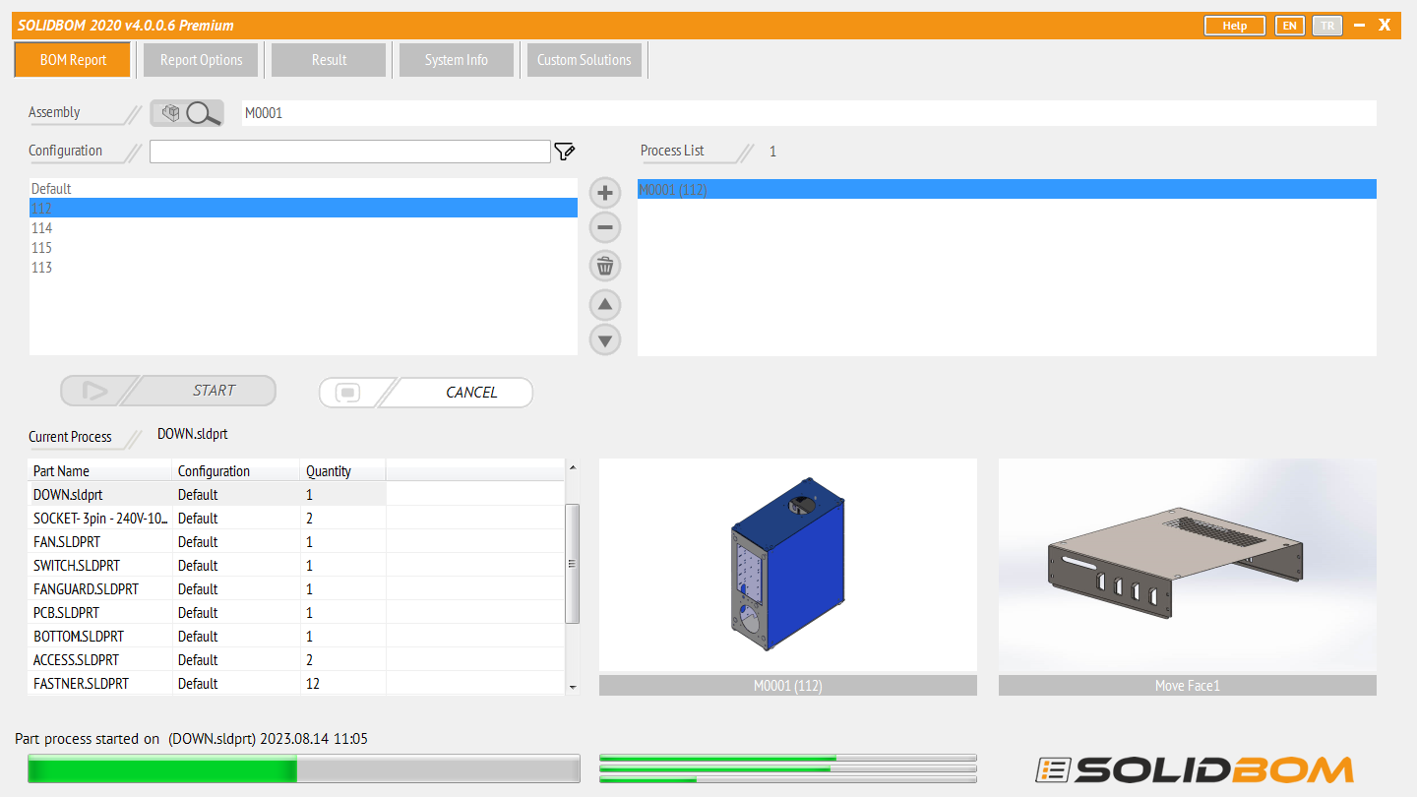The height and width of the screenshot is (797, 1417).
Task: Select the ACCESS.SLDPRT row
Action: click(296, 660)
